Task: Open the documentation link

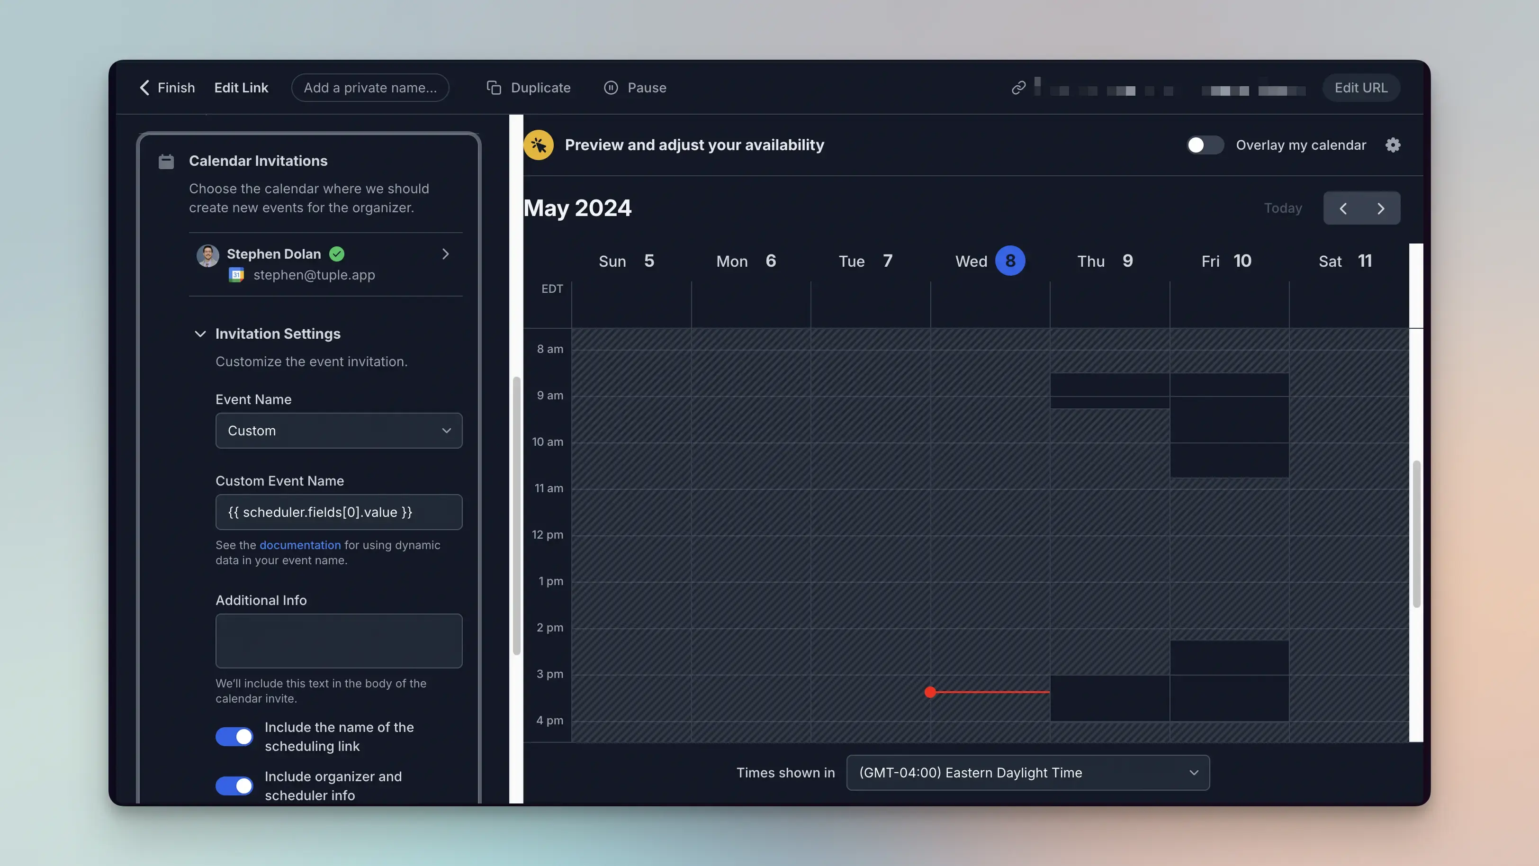Action: coord(300,545)
